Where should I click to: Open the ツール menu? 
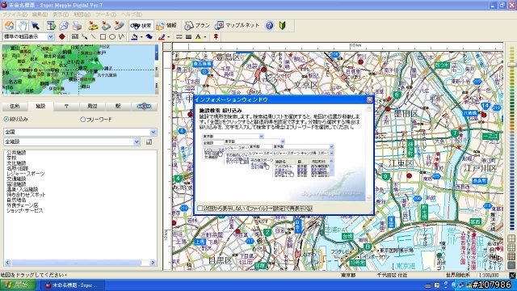[x=106, y=15]
